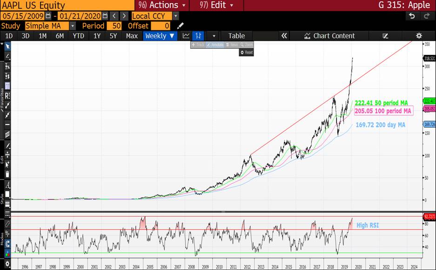The width and height of the screenshot is (436, 270).
Task: Select the 5Y time range
Action: point(113,36)
